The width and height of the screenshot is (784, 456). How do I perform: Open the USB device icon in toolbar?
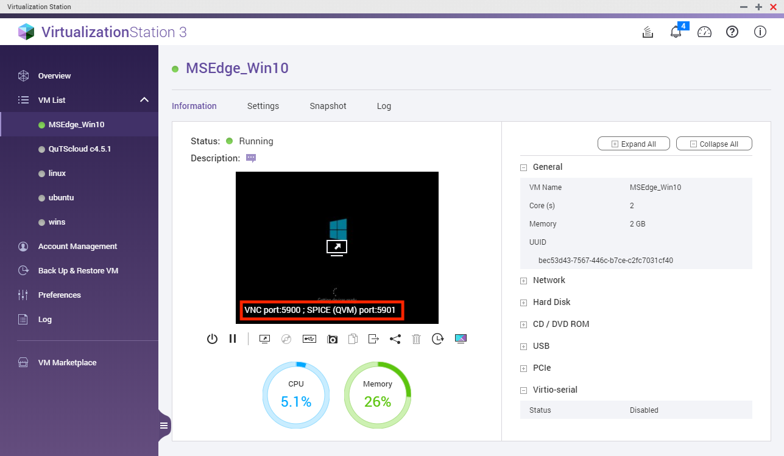pyautogui.click(x=309, y=338)
